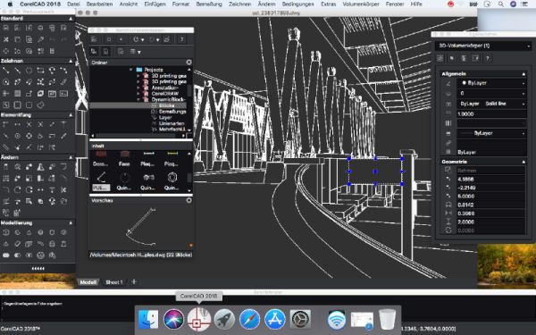The width and height of the screenshot is (536, 335).
Task: Click the first icon in design resources toolbar
Action: [x=94, y=39]
